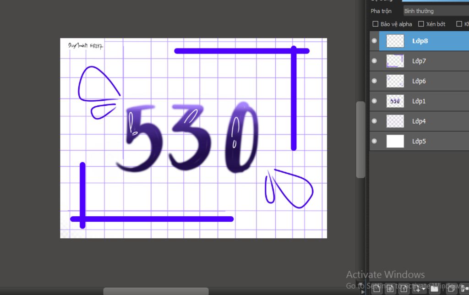
Task: Enable the Bảo vệ alpha checkbox
Action: 376,24
